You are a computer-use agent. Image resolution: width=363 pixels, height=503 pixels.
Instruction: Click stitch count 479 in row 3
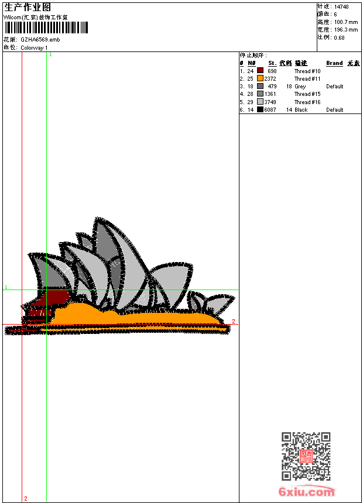tap(272, 87)
